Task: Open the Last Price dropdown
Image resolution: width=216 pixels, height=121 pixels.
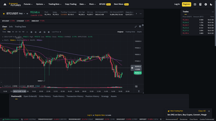Action: click(x=56, y=32)
